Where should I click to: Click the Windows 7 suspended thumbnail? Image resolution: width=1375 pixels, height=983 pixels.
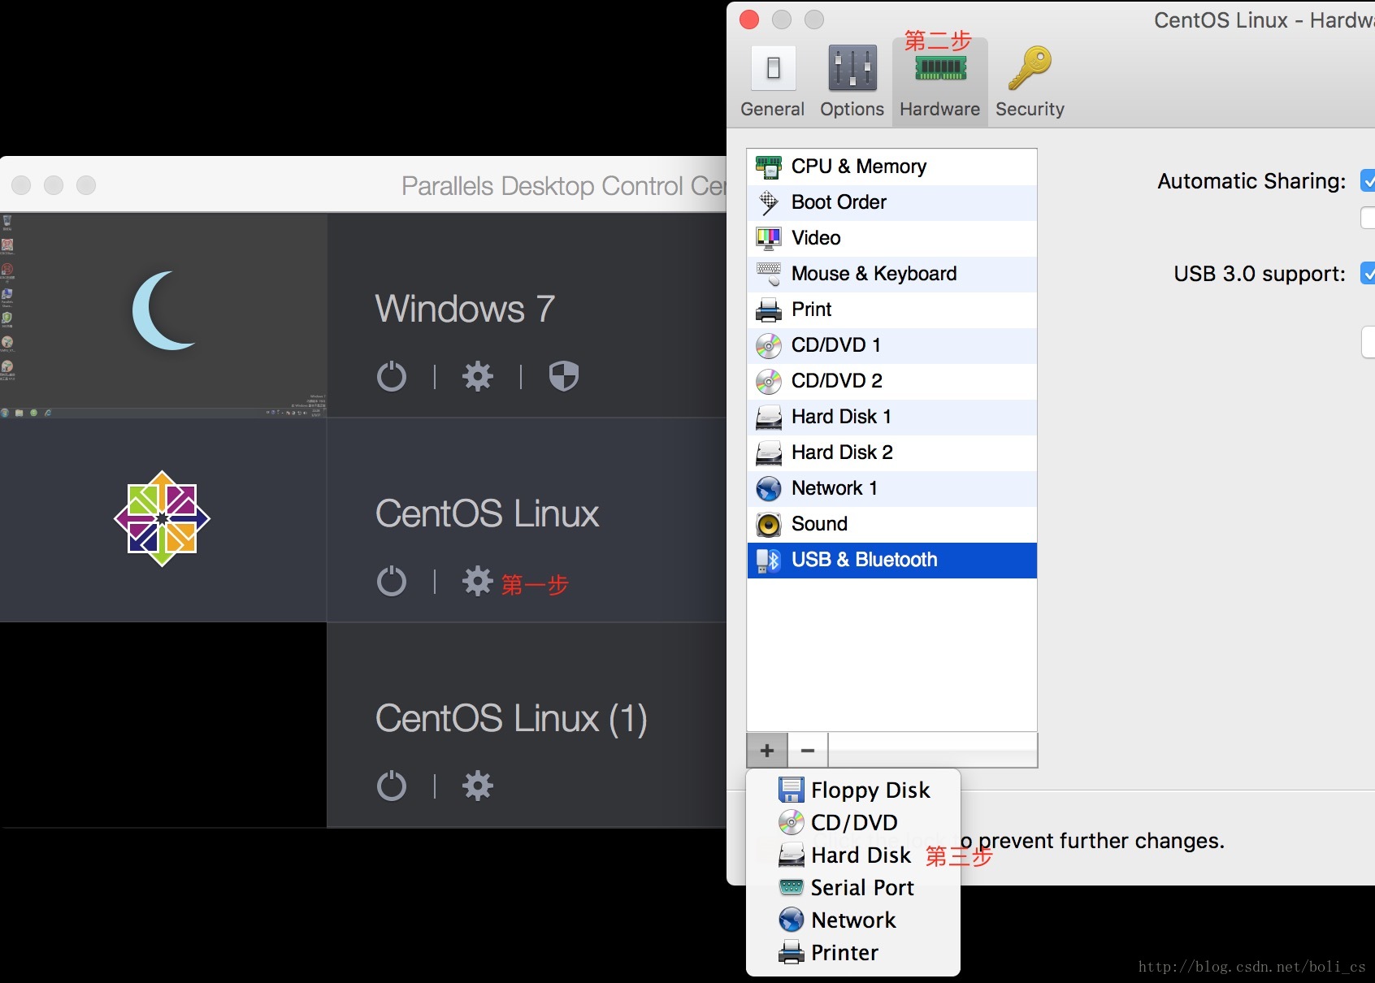coord(163,316)
